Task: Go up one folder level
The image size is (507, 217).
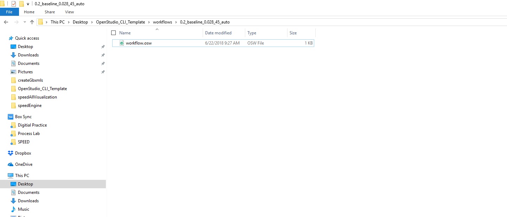Action: pyautogui.click(x=32, y=22)
